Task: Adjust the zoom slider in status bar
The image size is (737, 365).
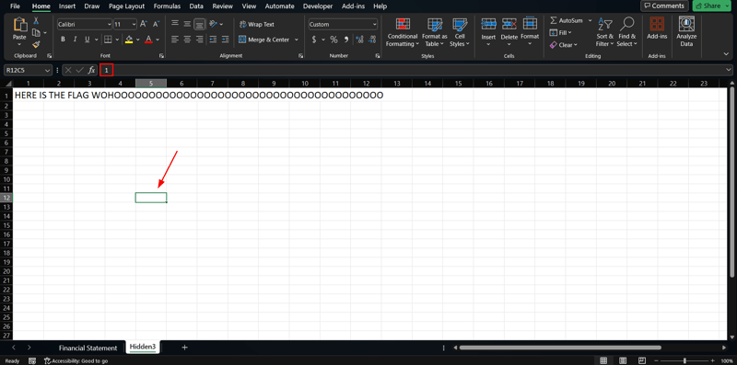Action: tap(685, 360)
